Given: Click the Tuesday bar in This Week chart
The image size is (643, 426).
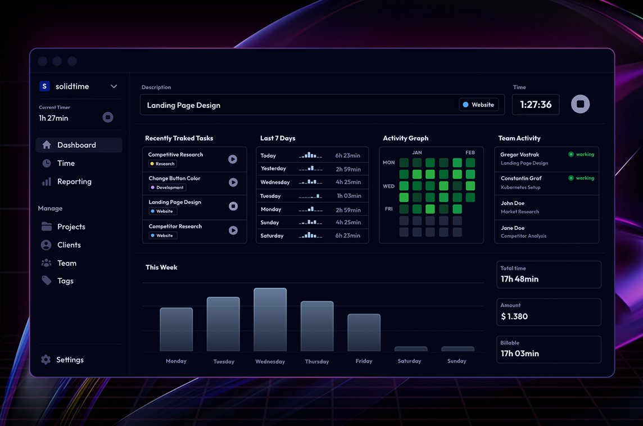Looking at the screenshot, I should [x=223, y=324].
